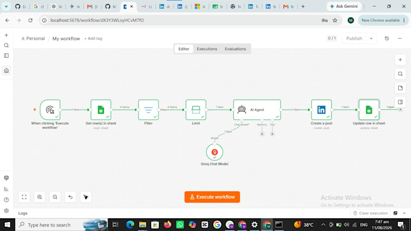This screenshot has width=411, height=231.
Task: Open workflow history icon
Action: click(387, 39)
